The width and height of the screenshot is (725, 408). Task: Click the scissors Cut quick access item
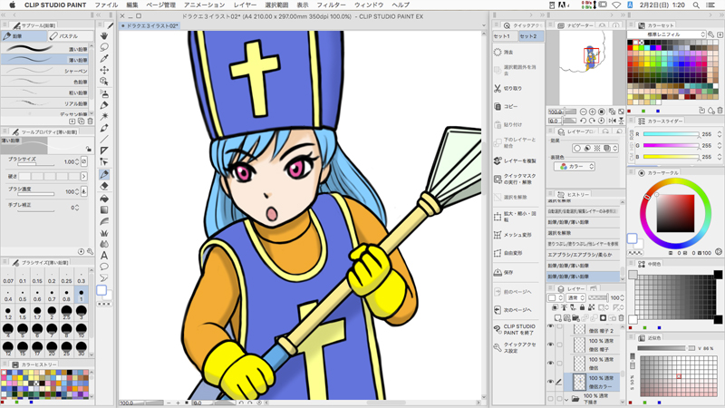(x=507, y=88)
